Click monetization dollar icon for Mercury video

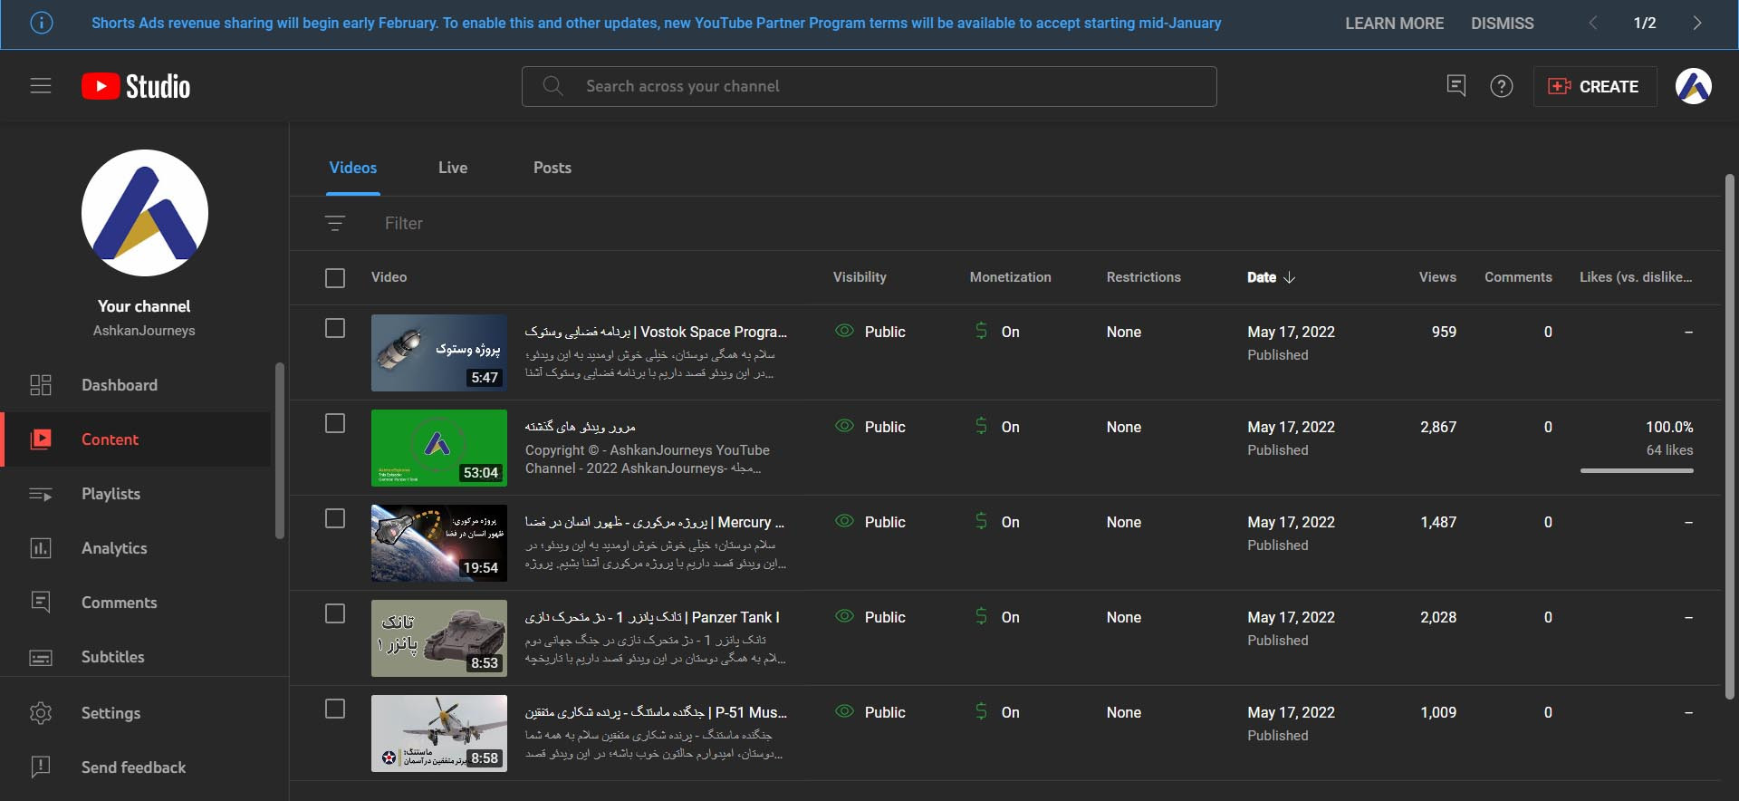click(x=982, y=522)
